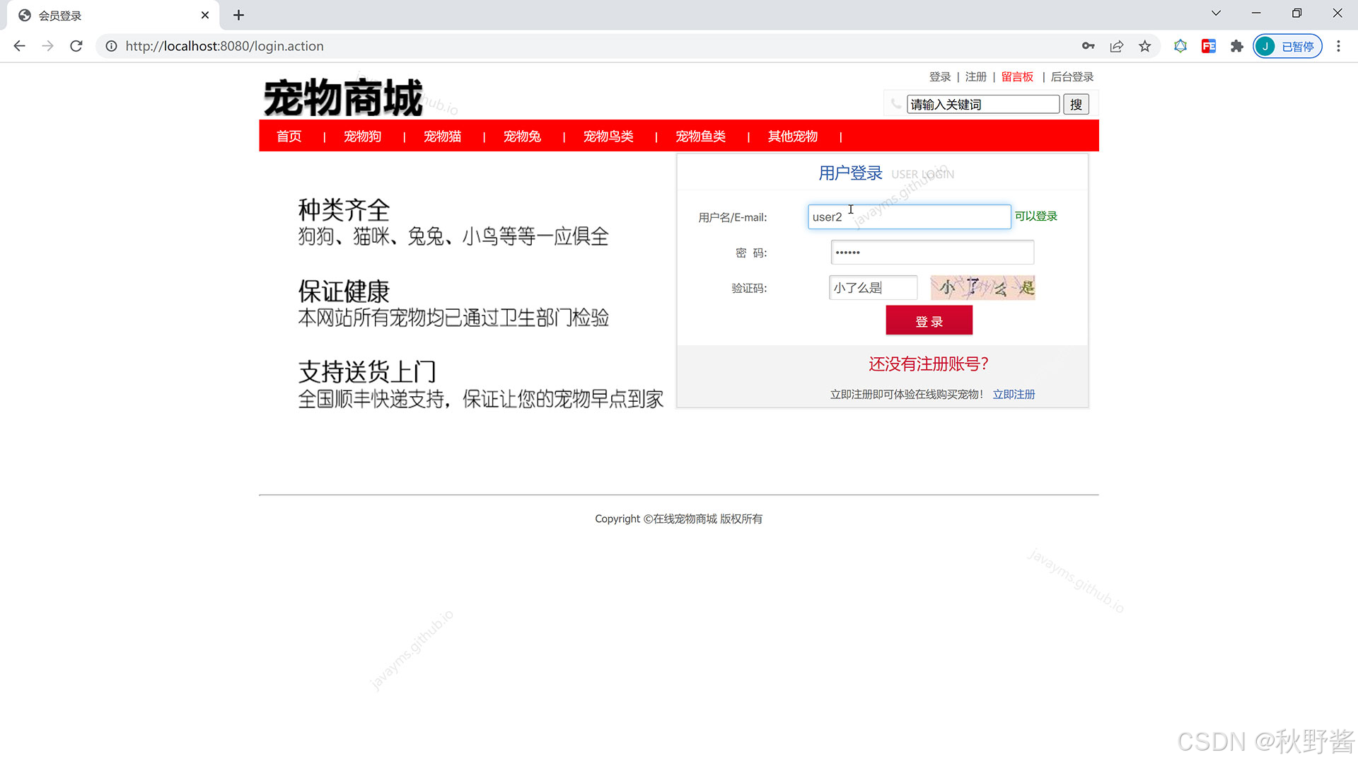The image size is (1358, 764).
Task: Click the 立即注册 link
Action: [1014, 394]
